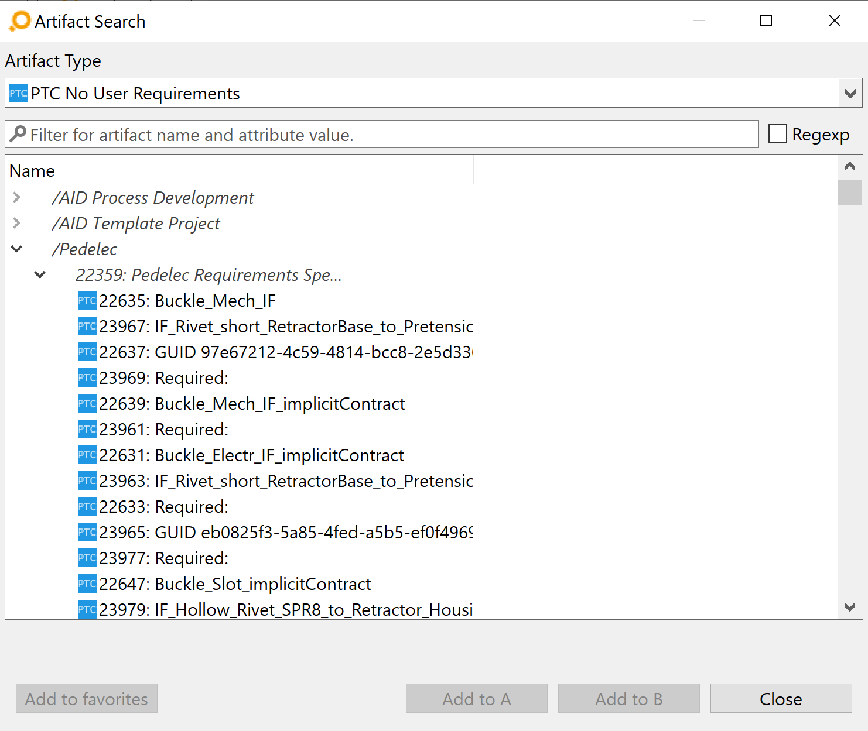Click the Name column header
Screen dimensions: 868x731
coord(239,170)
